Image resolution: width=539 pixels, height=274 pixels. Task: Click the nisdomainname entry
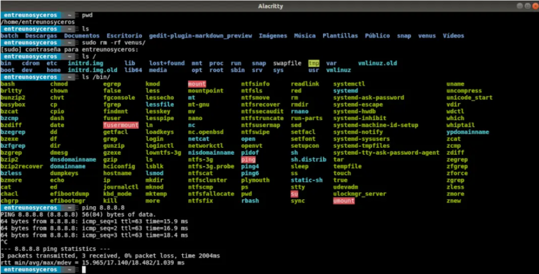(211, 153)
